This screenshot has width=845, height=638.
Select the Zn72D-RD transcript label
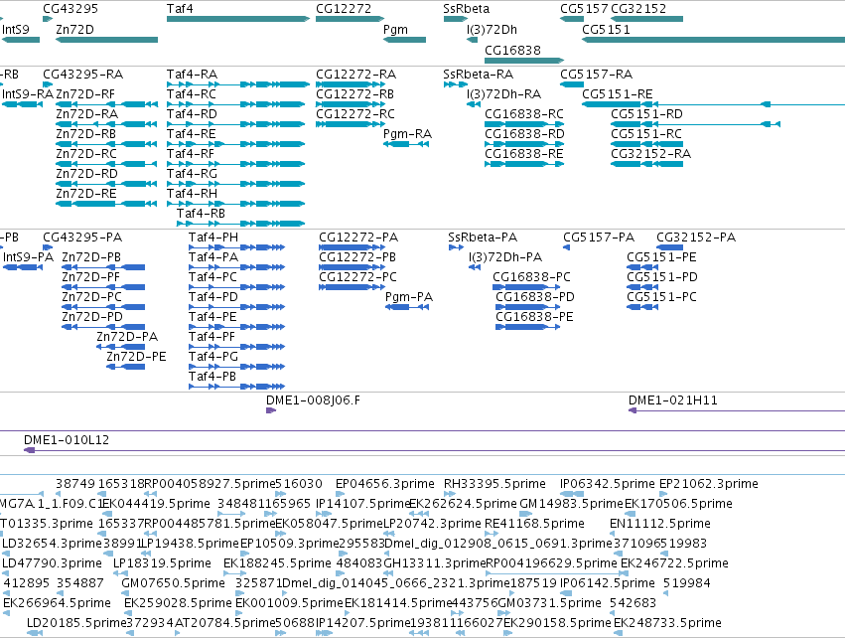pyautogui.click(x=86, y=174)
